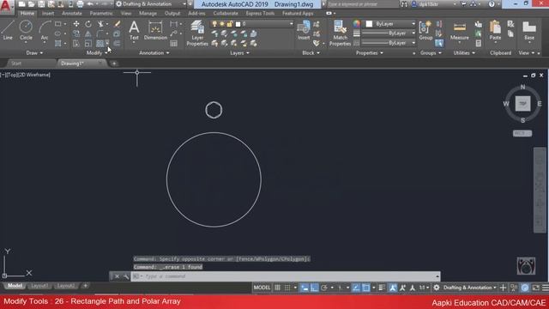Expand the Block panel

tap(311, 53)
